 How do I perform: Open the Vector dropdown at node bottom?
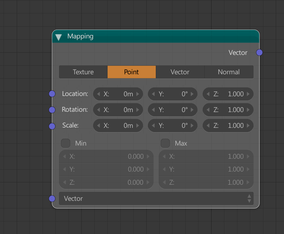[x=156, y=199]
